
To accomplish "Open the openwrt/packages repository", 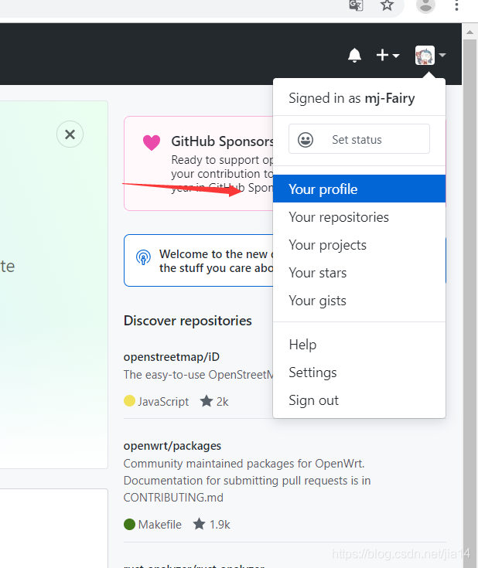I will pos(172,446).
